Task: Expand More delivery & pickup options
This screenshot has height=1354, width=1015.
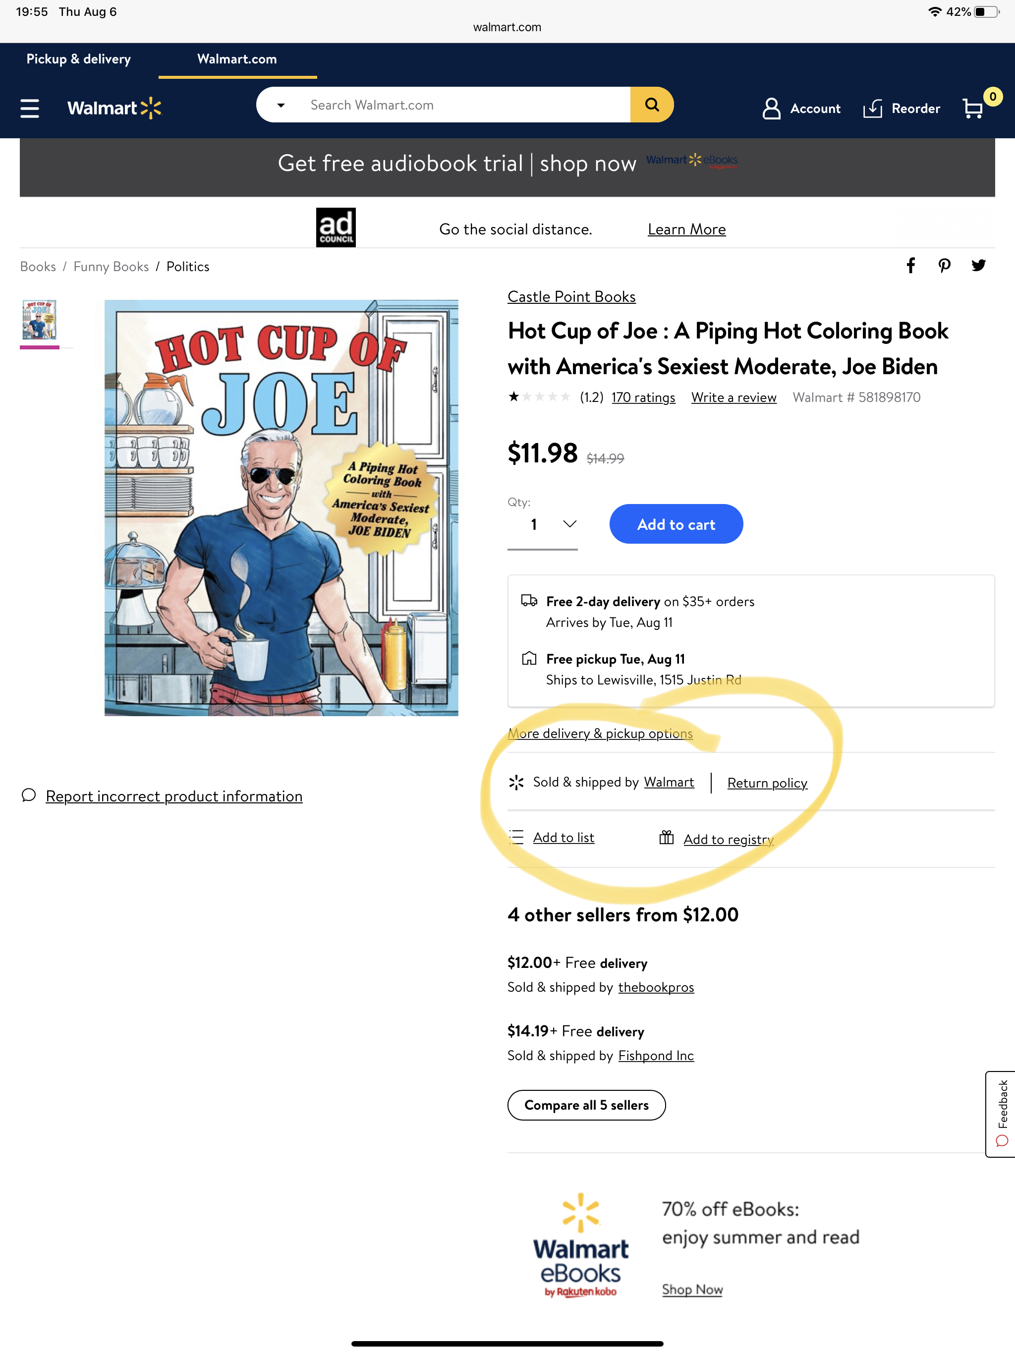Action: click(600, 733)
